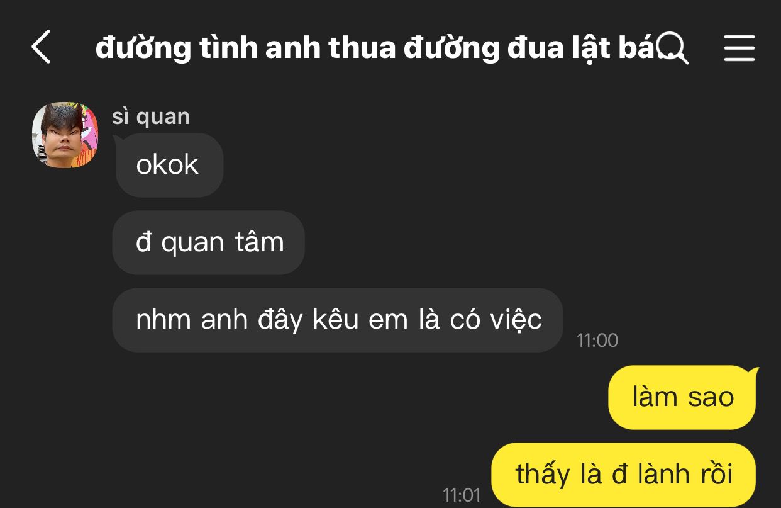Tap sì quan's profile avatar
The image size is (781, 508).
(65, 135)
